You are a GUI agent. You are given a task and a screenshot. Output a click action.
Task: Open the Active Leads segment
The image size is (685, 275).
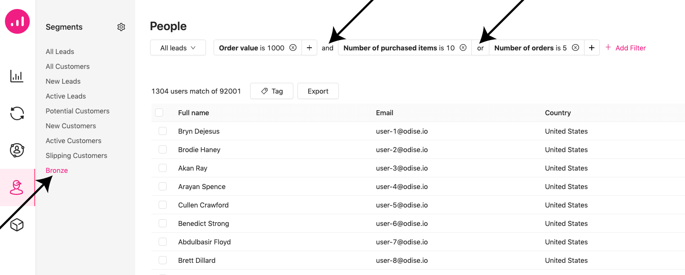coord(66,96)
